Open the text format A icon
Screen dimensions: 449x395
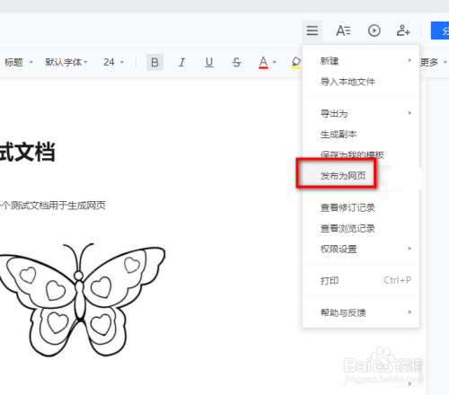pyautogui.click(x=343, y=31)
